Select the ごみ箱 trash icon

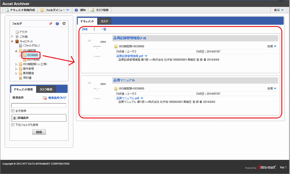(17, 37)
